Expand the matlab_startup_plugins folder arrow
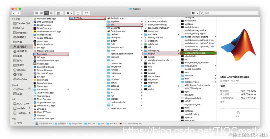This screenshot has width=270, height=139. coord(215,37)
